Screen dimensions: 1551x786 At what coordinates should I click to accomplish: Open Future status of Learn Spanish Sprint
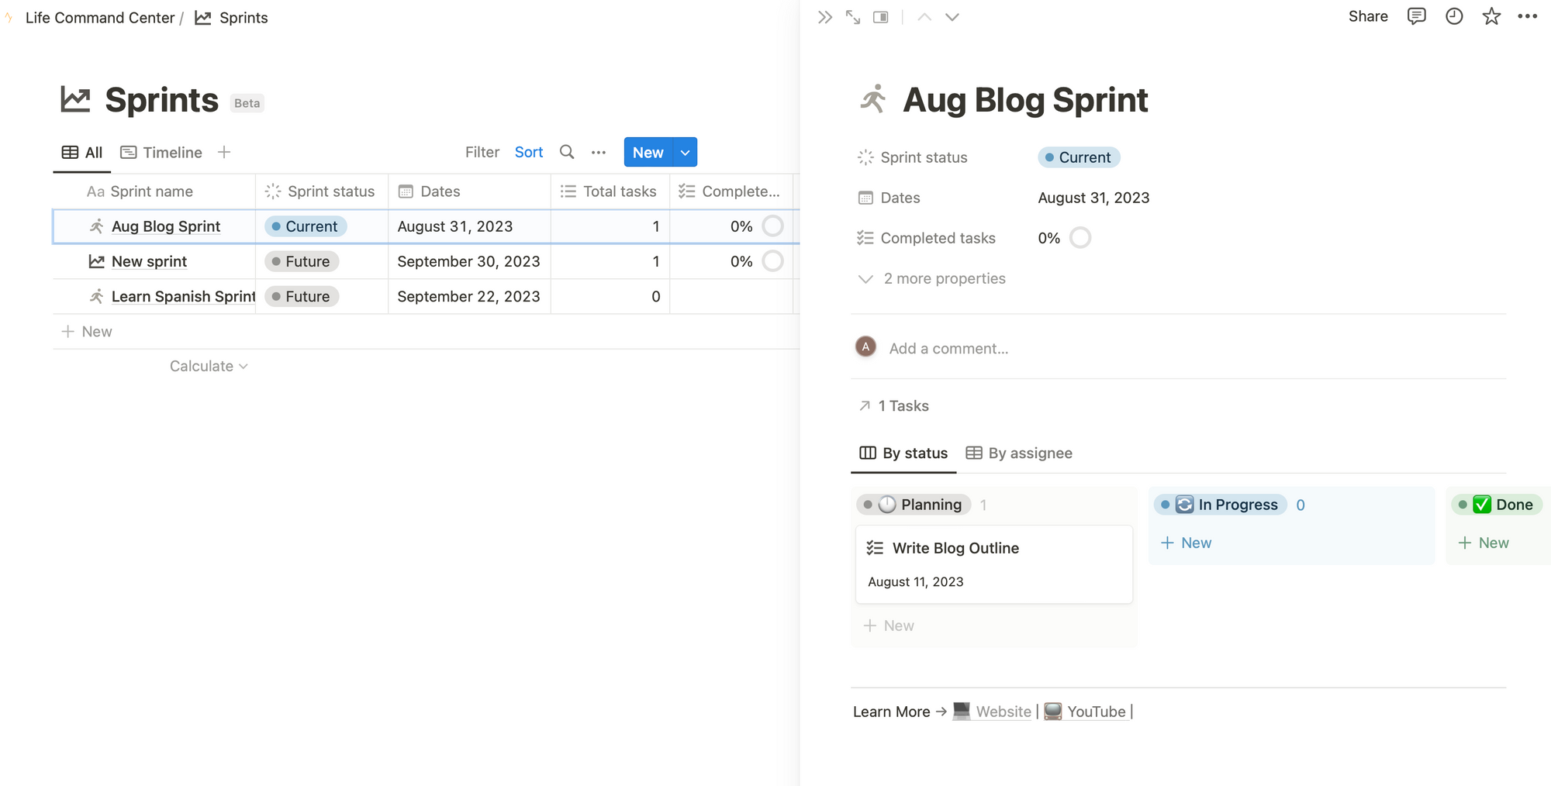pos(302,296)
